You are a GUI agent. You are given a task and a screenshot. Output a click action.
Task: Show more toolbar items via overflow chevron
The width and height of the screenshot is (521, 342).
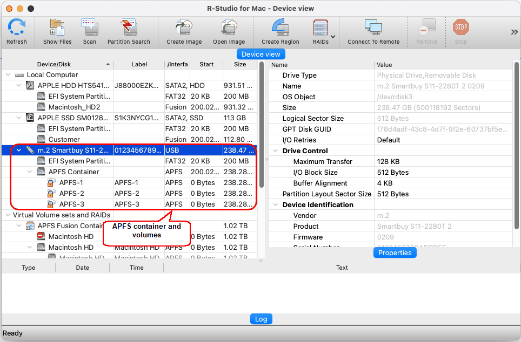pyautogui.click(x=514, y=32)
